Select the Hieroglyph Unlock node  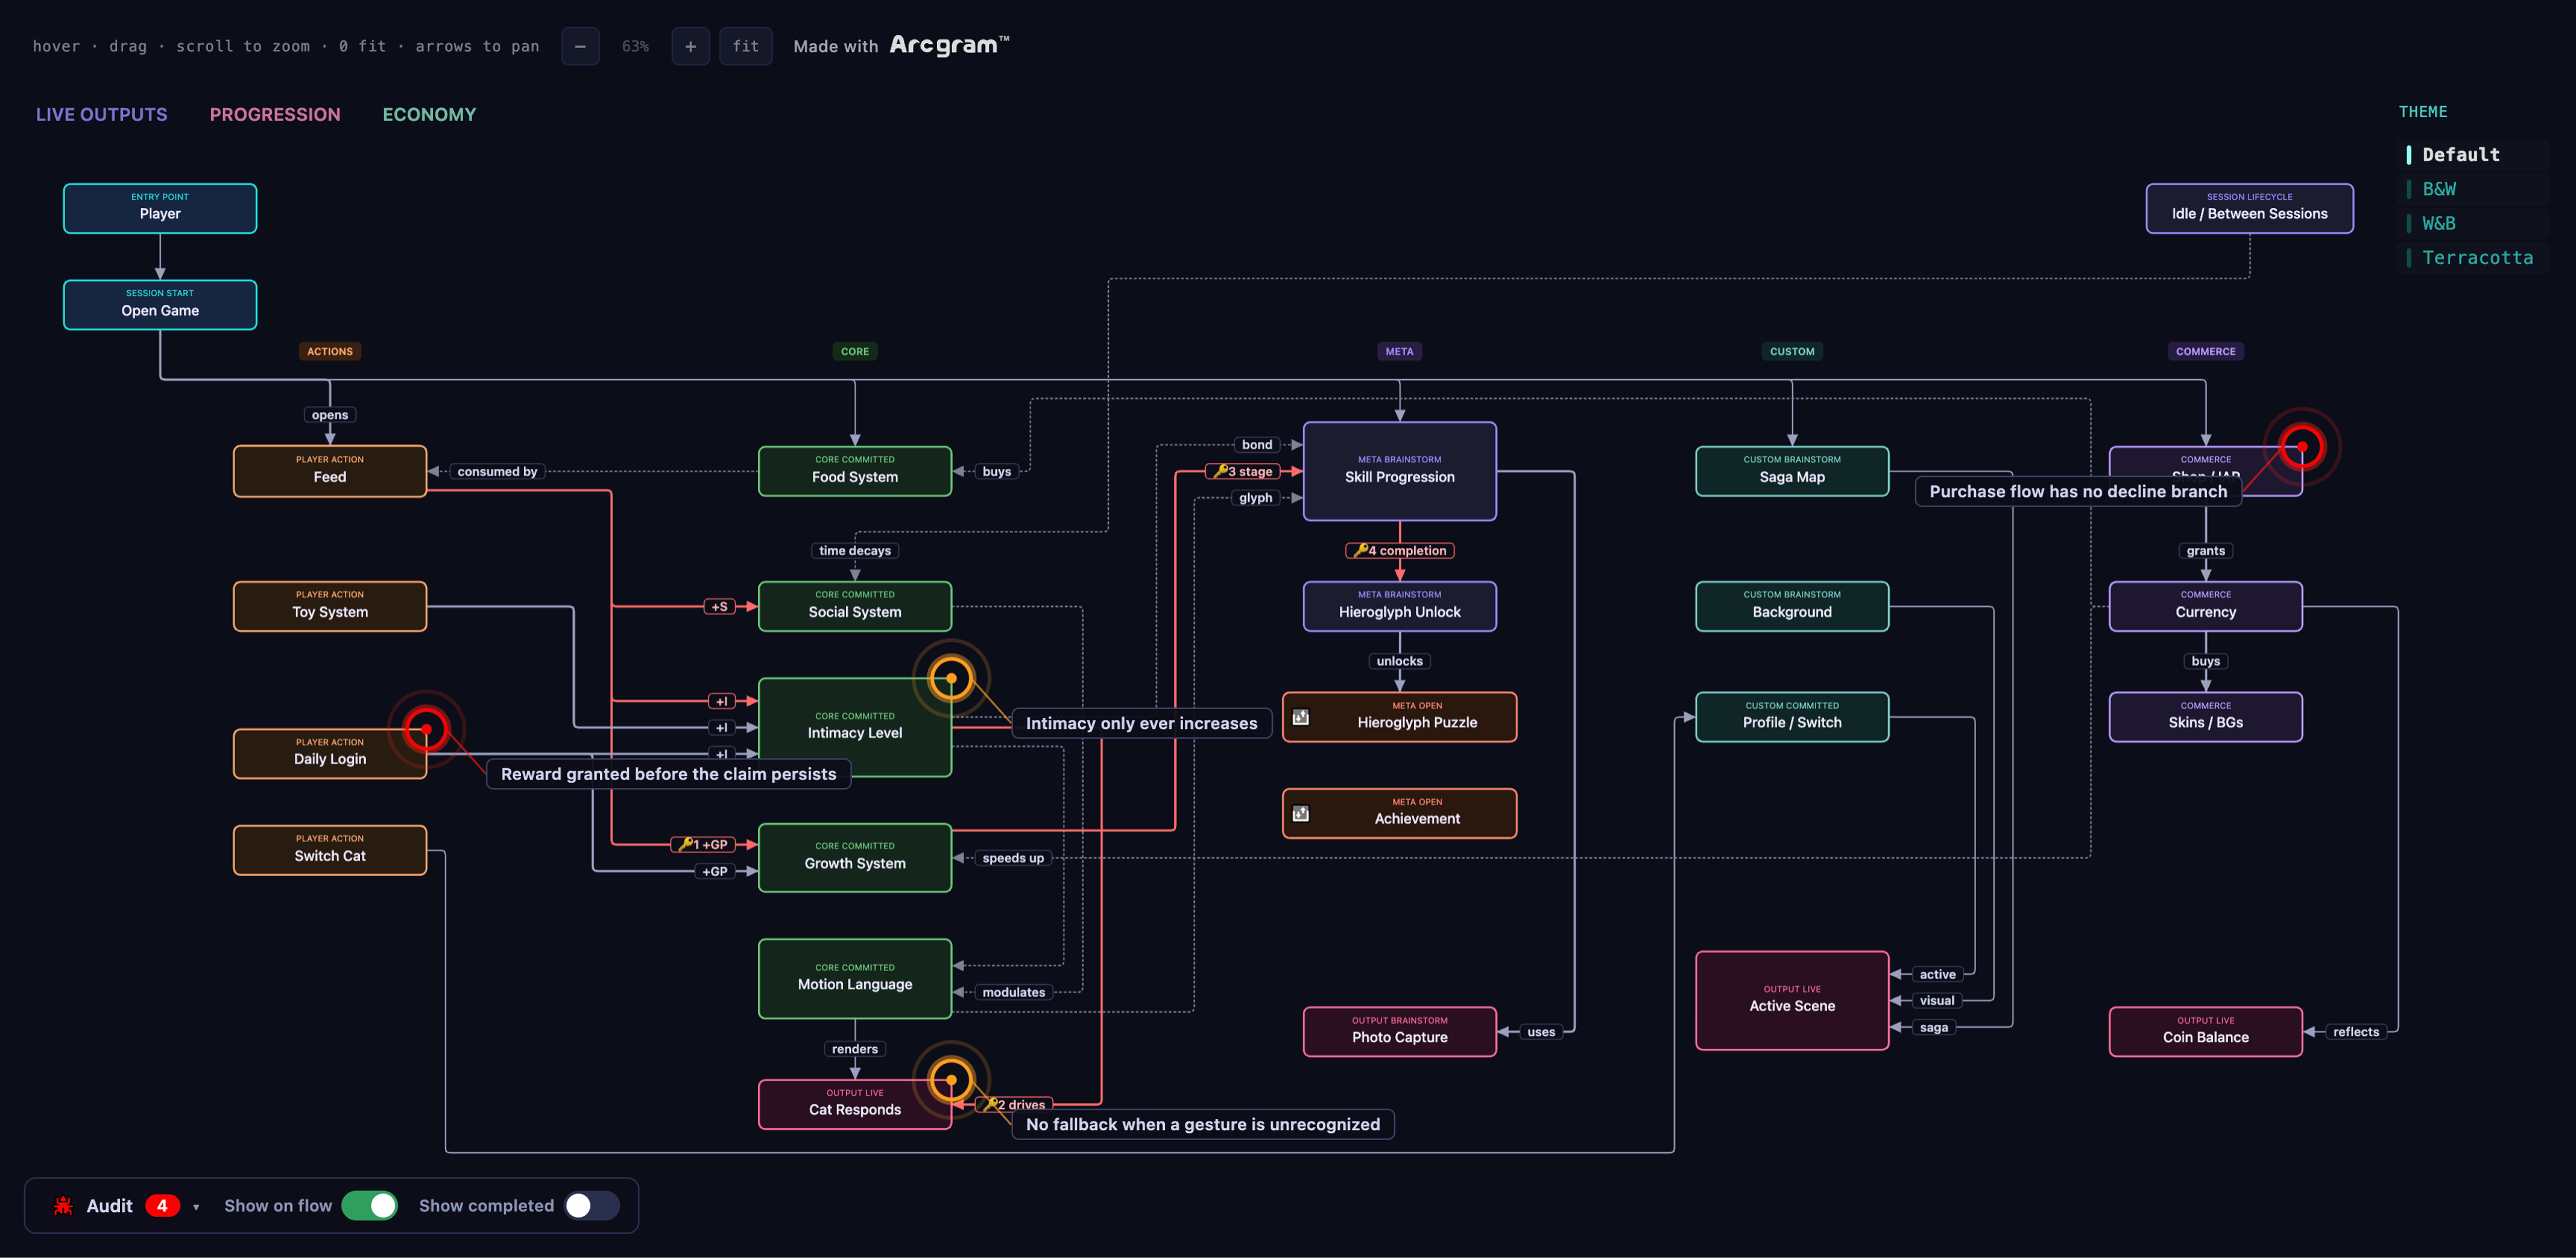click(1400, 606)
